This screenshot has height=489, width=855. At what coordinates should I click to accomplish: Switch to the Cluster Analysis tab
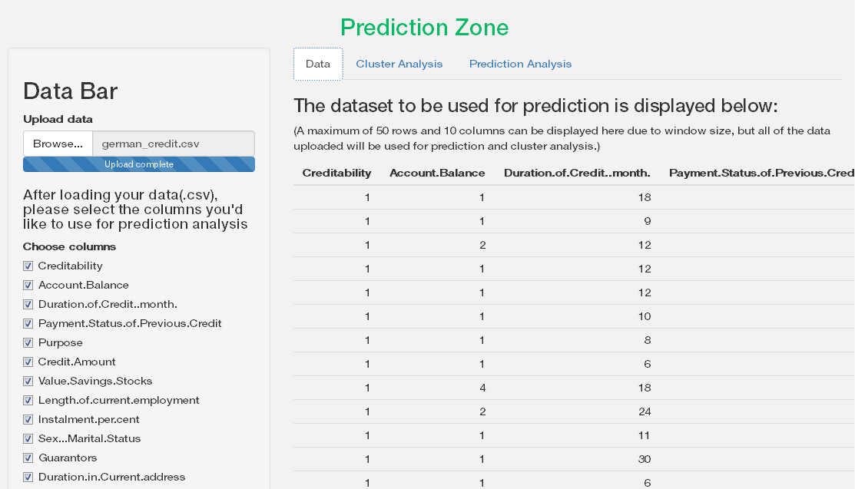tap(399, 64)
